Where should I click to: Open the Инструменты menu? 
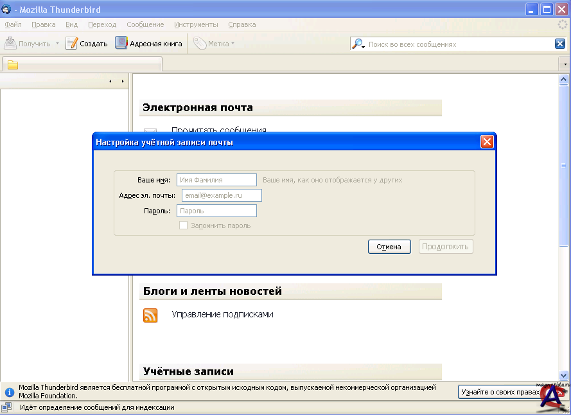[x=195, y=24]
